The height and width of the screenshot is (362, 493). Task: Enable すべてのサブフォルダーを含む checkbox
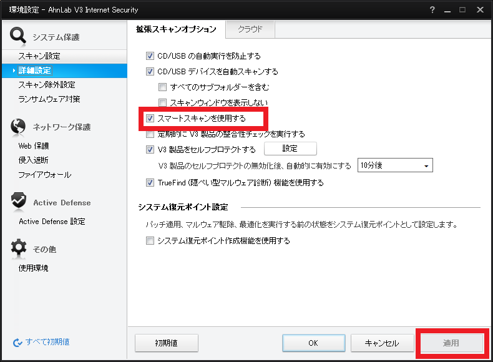[x=162, y=87]
